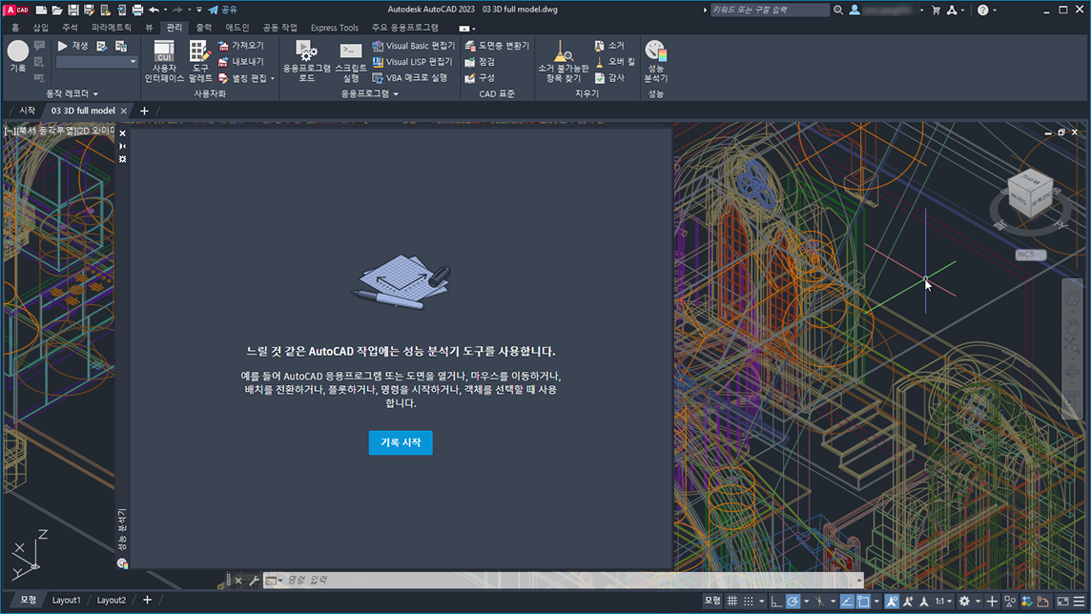Close the 성능 분석기 palette with X

[x=122, y=133]
